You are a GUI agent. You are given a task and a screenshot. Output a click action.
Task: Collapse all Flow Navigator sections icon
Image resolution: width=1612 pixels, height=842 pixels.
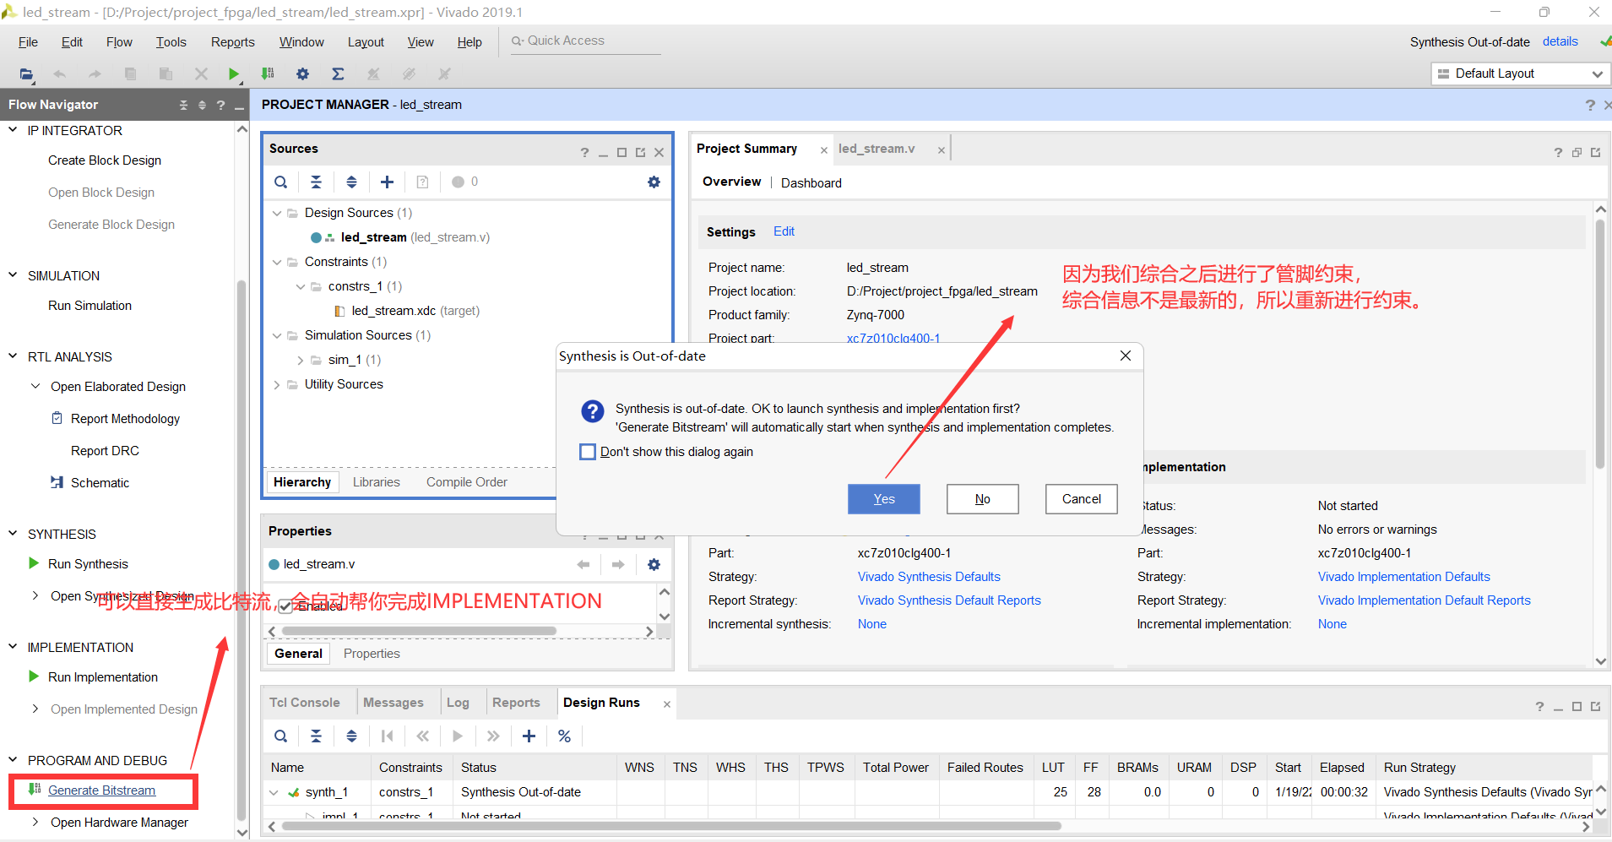pos(183,105)
